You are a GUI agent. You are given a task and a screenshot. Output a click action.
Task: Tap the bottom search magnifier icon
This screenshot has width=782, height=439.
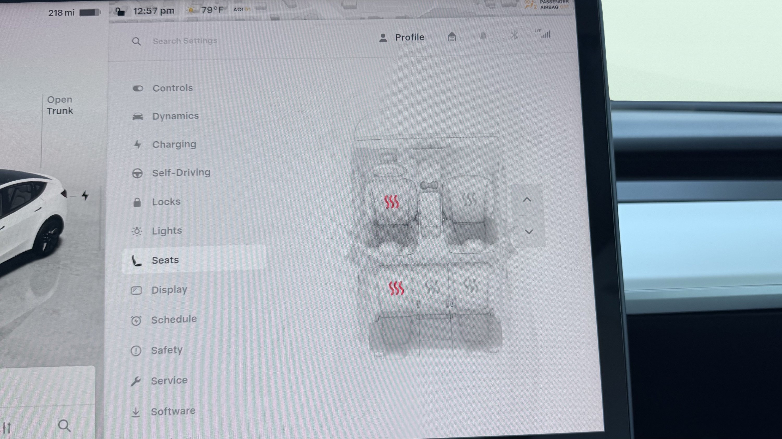click(x=64, y=426)
